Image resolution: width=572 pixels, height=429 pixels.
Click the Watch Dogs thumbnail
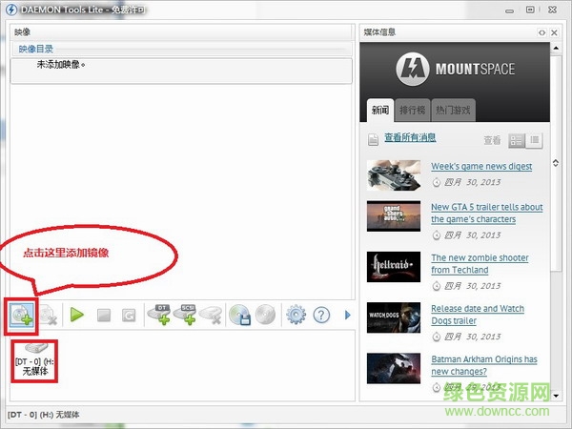(394, 317)
